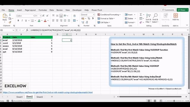This screenshot has width=190, height=107.
Task: Decrease indent
Action: (x=65, y=21)
